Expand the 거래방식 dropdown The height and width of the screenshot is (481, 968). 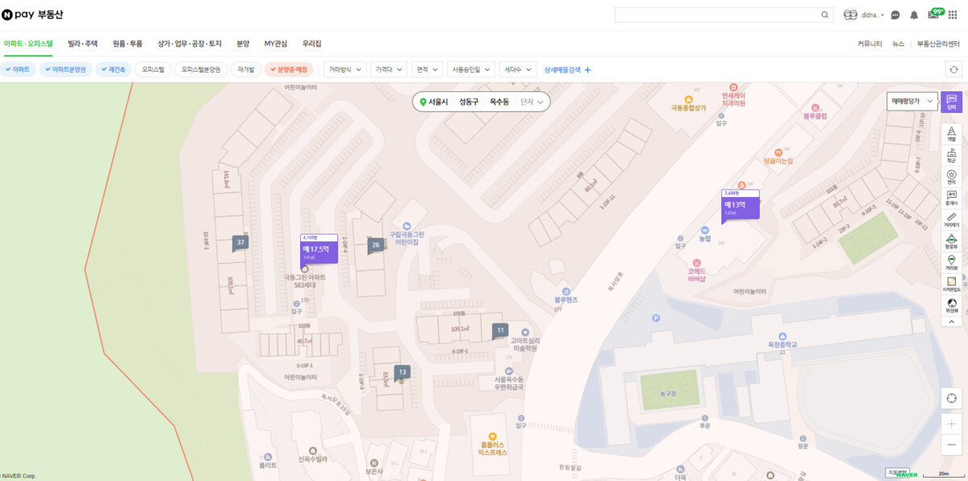344,69
